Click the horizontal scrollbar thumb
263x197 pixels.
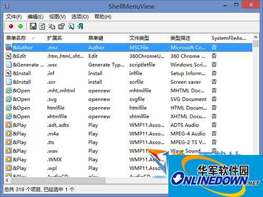click(58, 180)
